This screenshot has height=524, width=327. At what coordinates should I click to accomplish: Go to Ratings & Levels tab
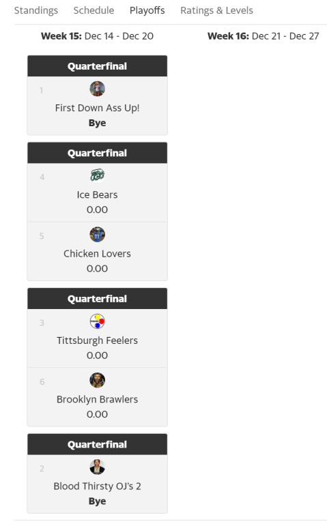[216, 11]
